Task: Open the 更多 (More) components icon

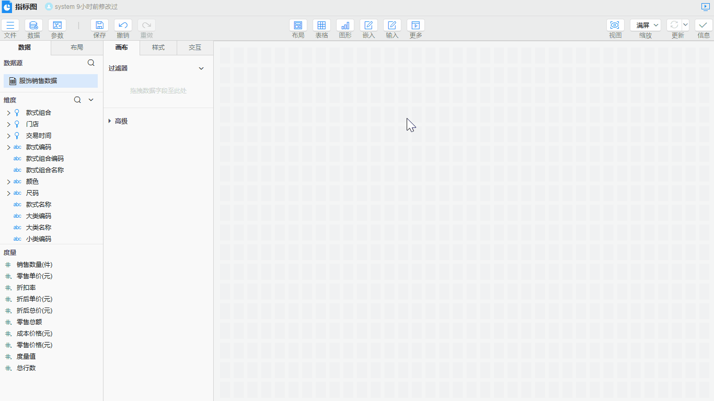Action: point(416,25)
